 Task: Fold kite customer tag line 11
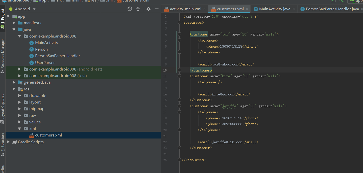click(179, 76)
